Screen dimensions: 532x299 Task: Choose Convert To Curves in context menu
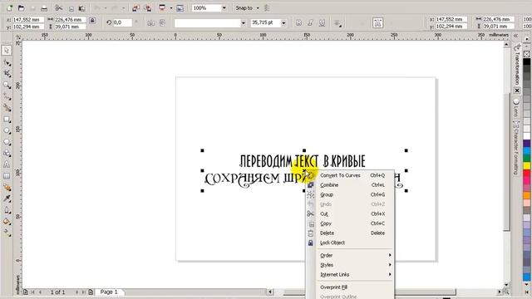tap(351, 175)
